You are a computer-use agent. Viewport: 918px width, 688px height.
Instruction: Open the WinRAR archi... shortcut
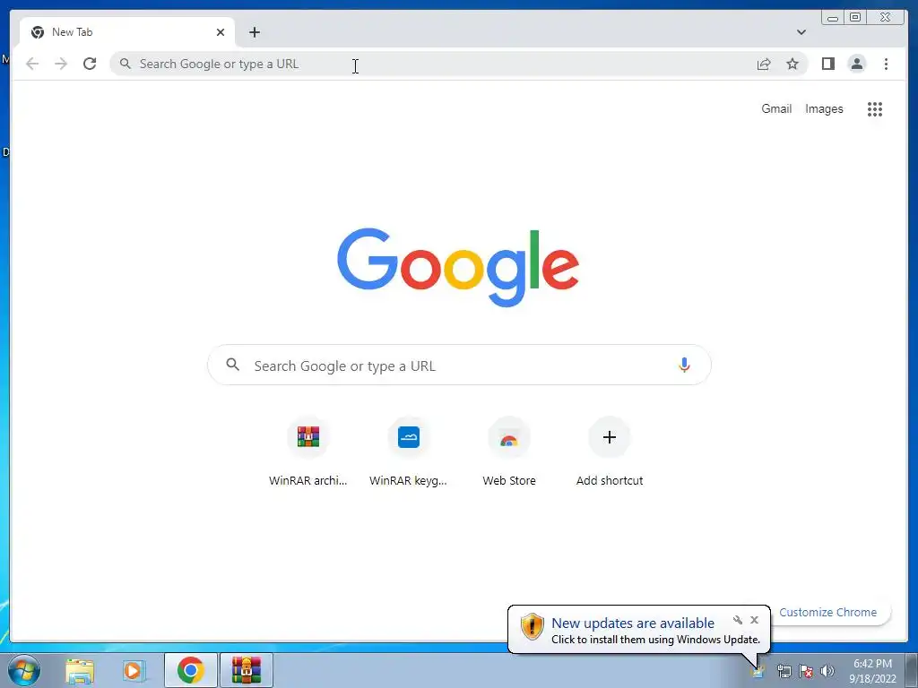click(308, 451)
